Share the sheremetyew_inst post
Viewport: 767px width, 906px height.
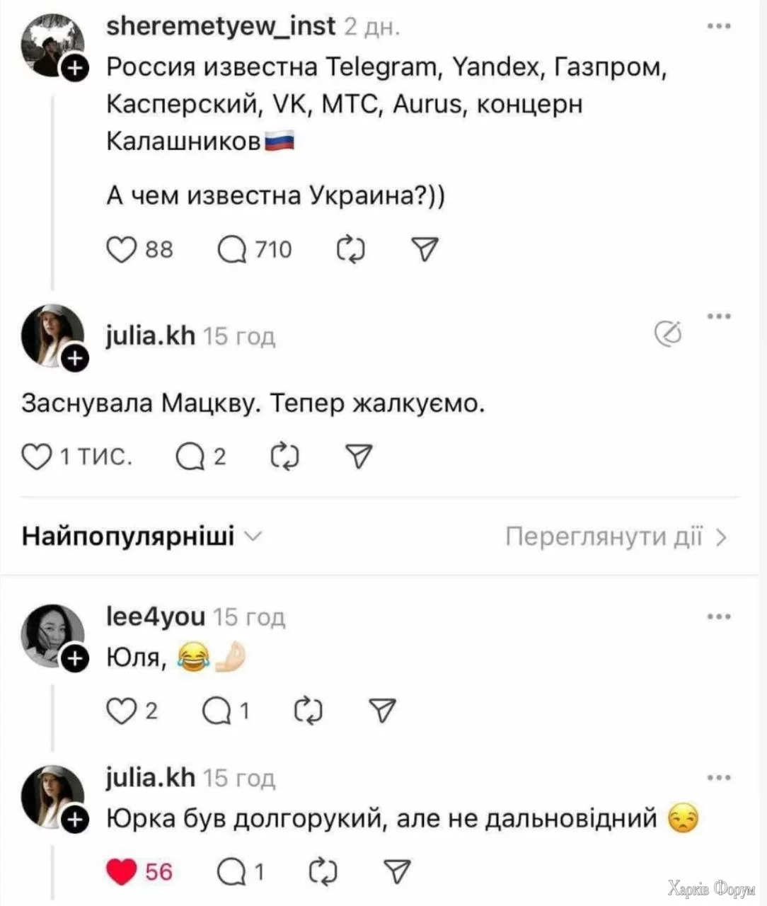tap(425, 249)
